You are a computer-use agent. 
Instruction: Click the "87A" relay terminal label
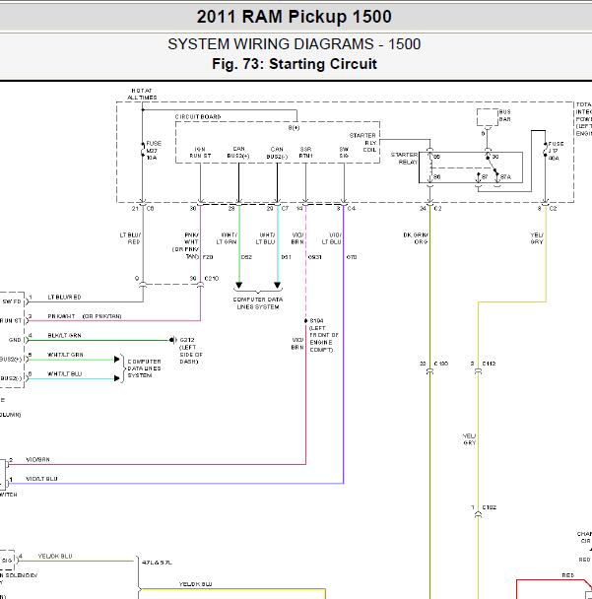click(x=505, y=177)
